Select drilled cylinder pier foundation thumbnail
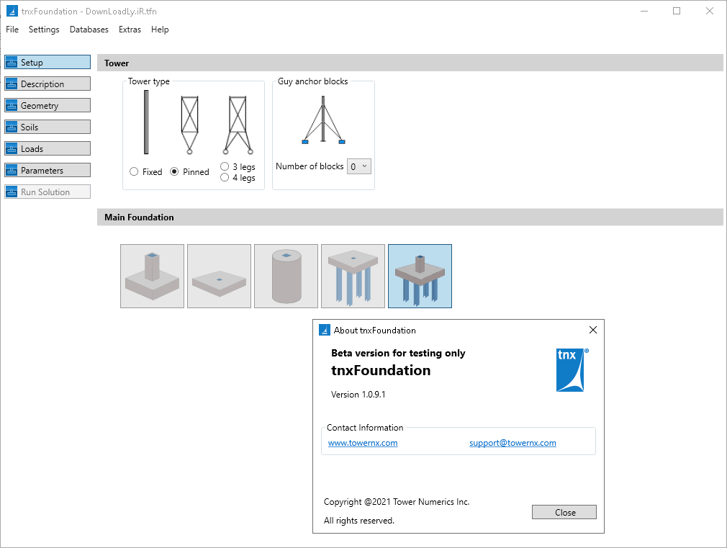The image size is (727, 548). 286,276
